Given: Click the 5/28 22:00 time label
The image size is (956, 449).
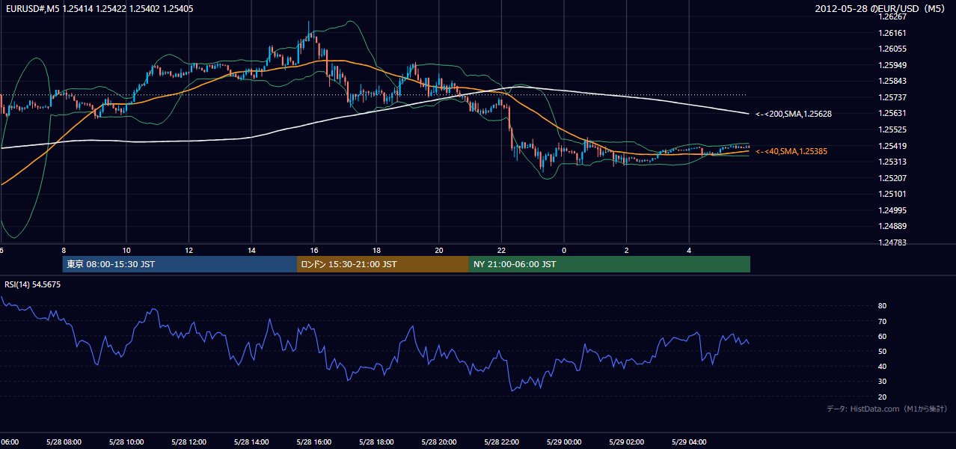Looking at the screenshot, I should [x=501, y=442].
